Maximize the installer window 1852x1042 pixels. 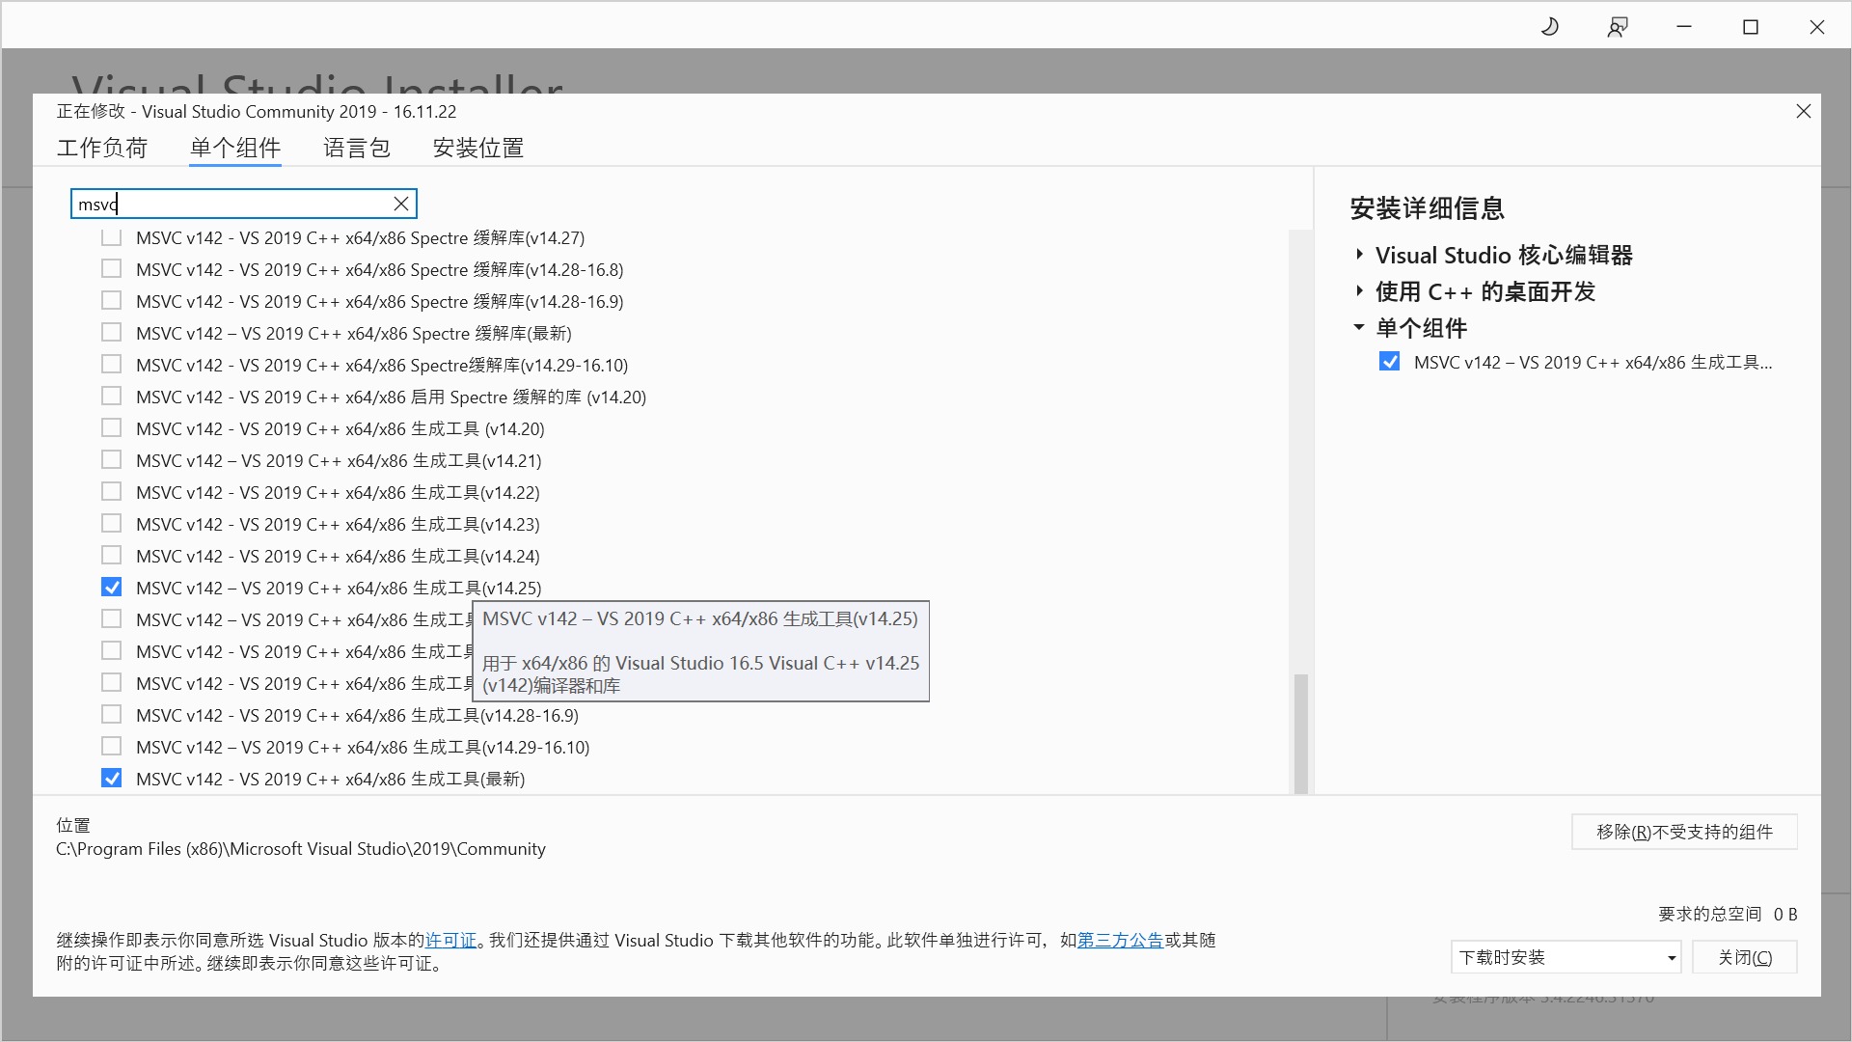click(x=1751, y=27)
